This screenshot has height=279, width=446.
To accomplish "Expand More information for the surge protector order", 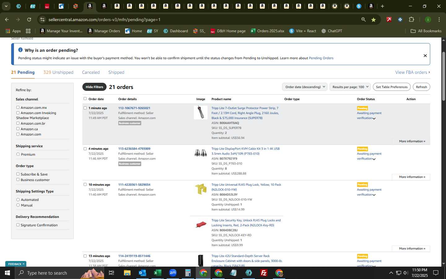I will (x=412, y=141).
